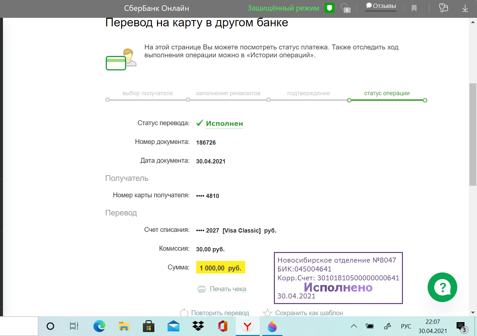Click Сохранить как шаблон link
This screenshot has height=336, width=477.
click(309, 313)
